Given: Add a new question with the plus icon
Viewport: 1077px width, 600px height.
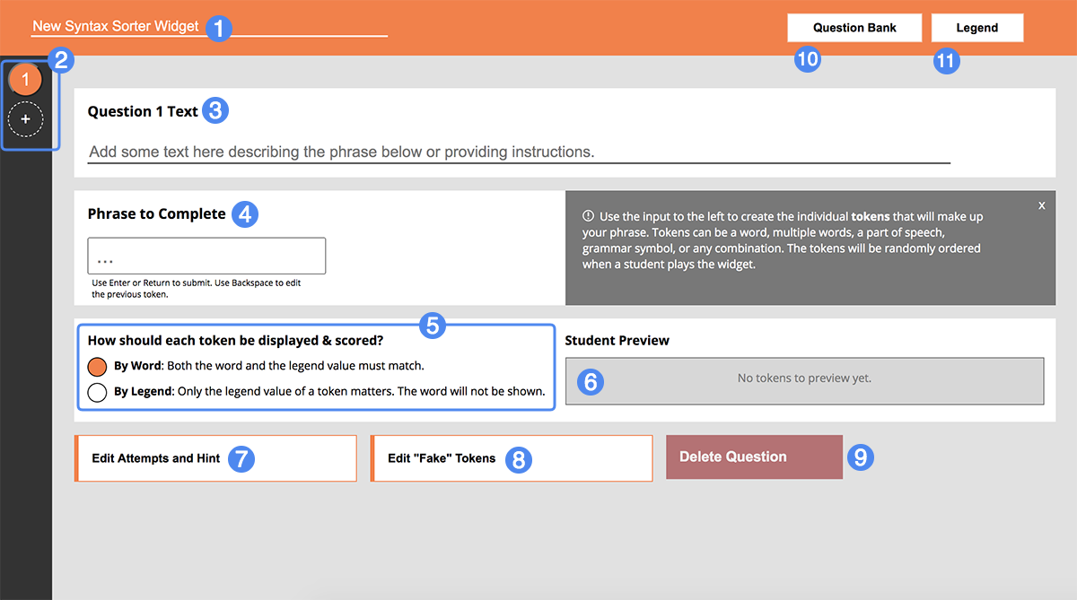Looking at the screenshot, I should (25, 118).
